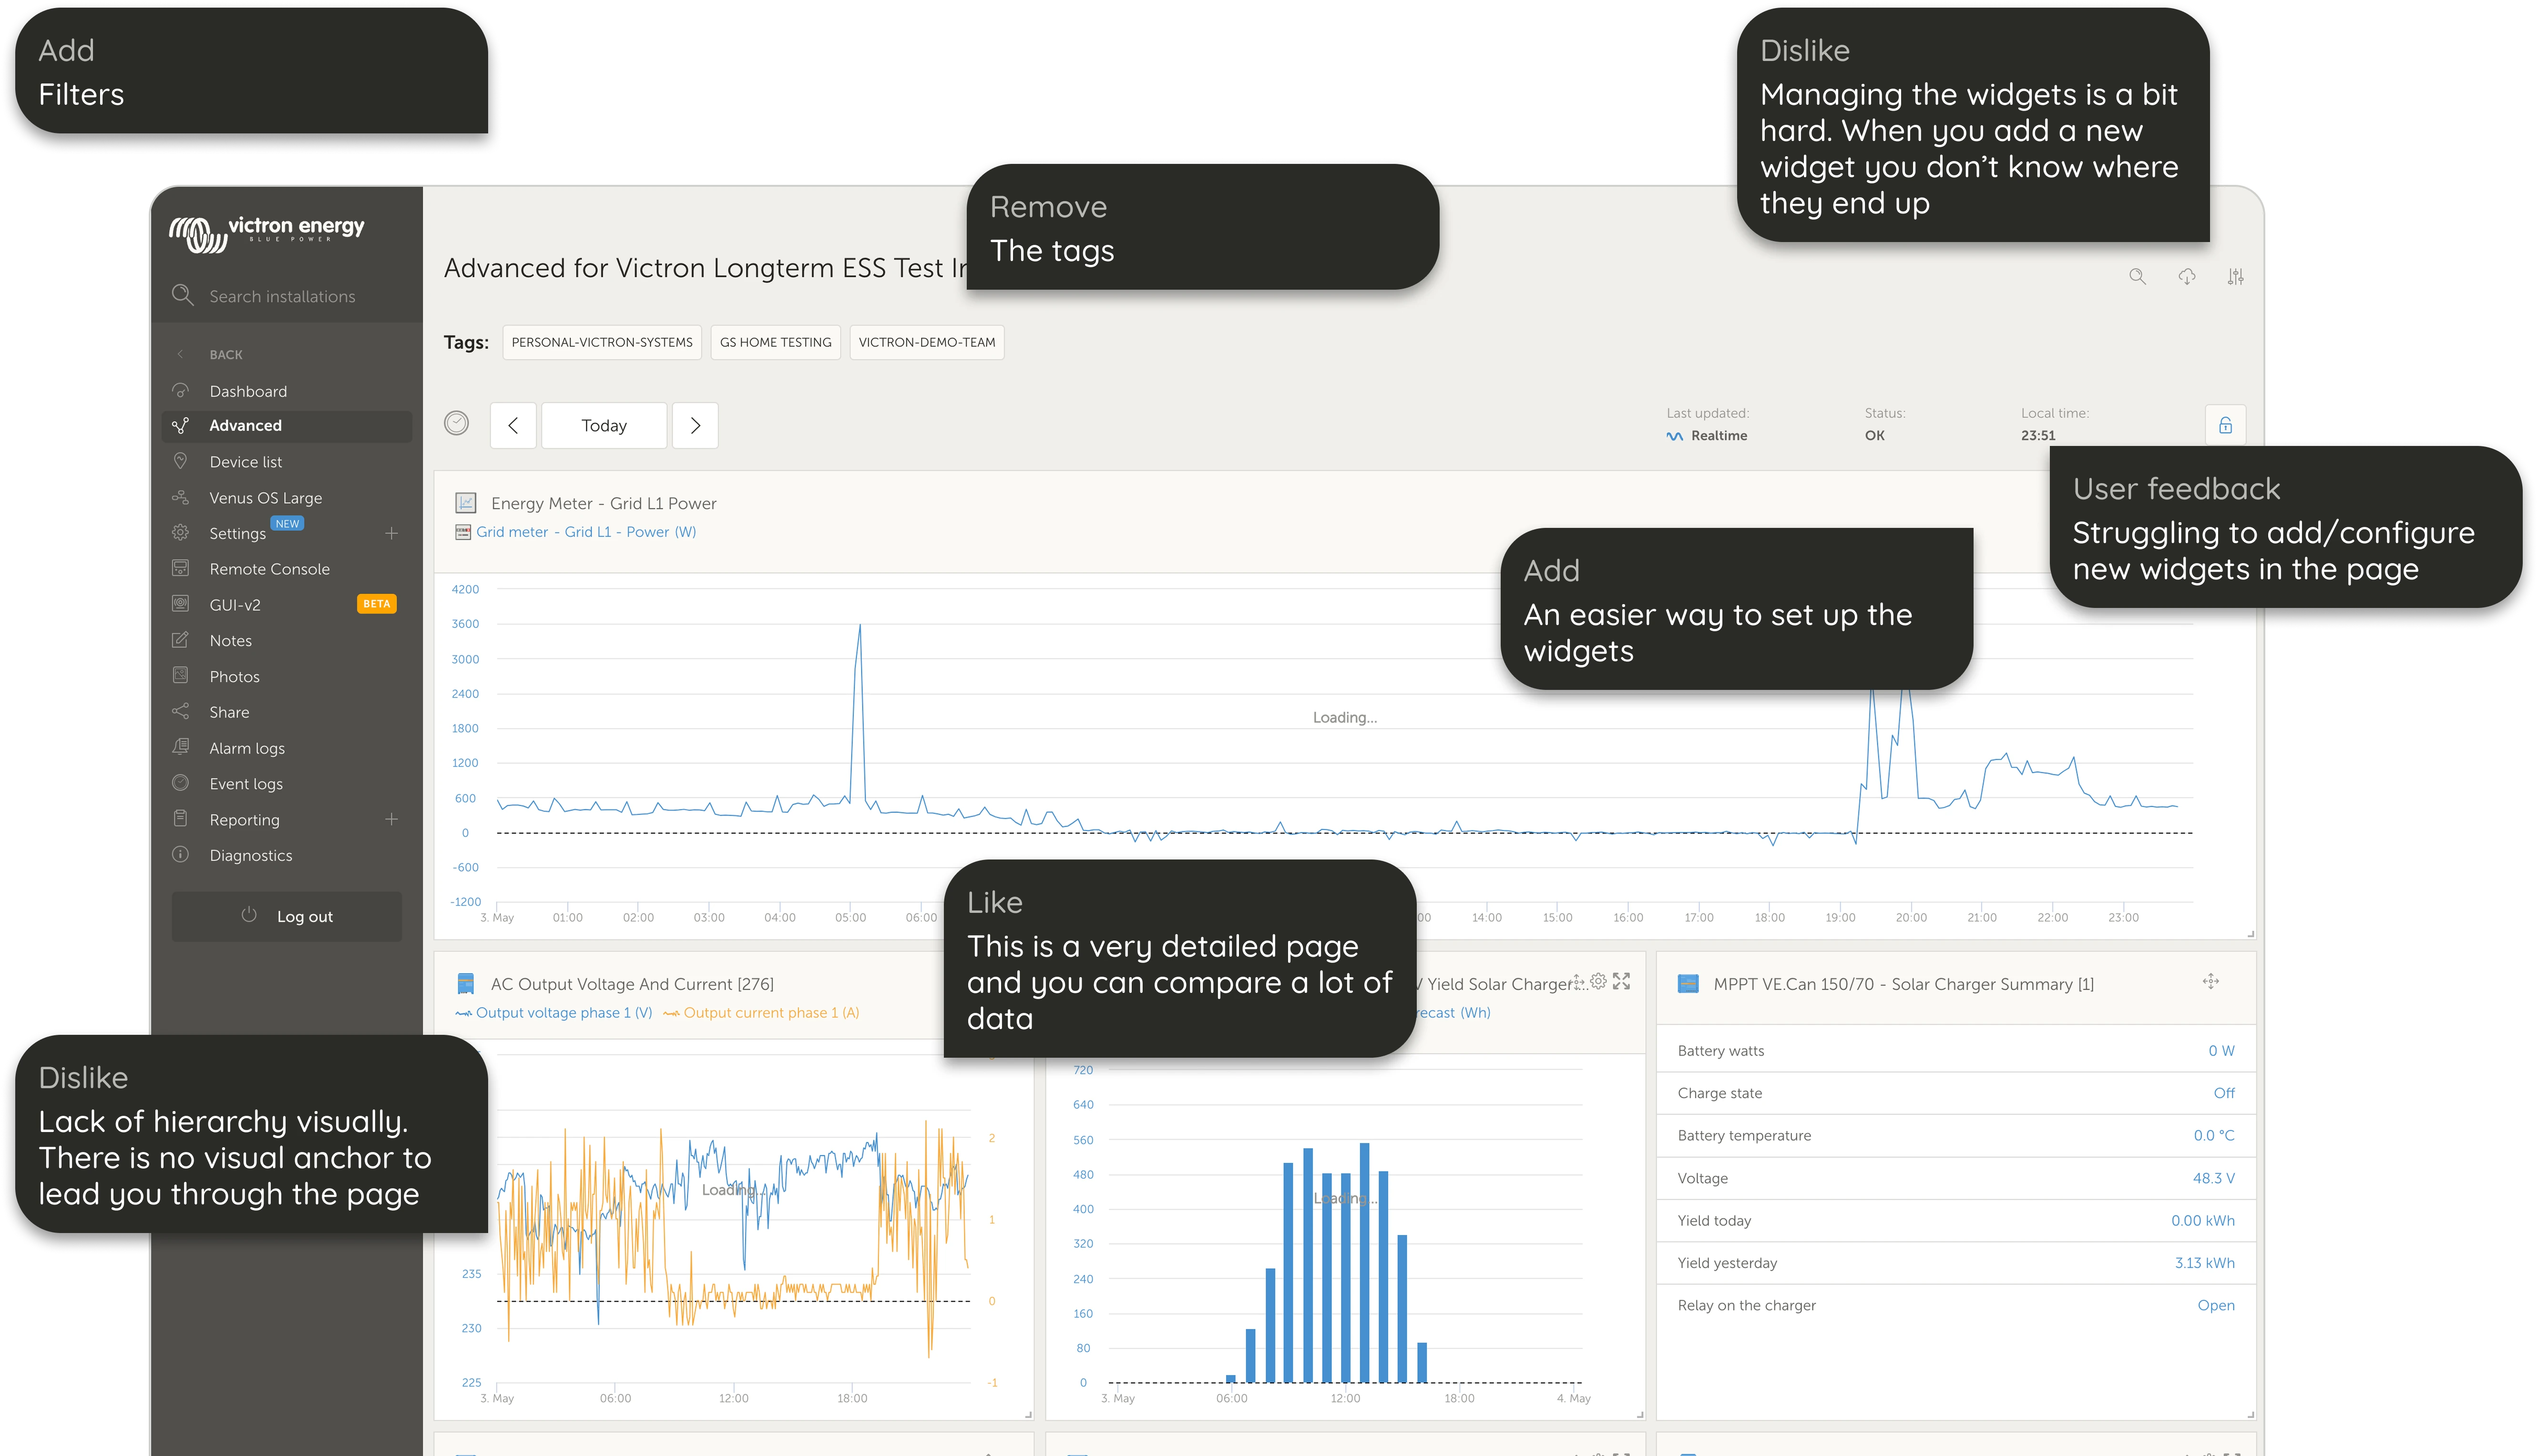The height and width of the screenshot is (1456, 2538).
Task: Toggle the widget layout padlock button
Action: (2226, 425)
